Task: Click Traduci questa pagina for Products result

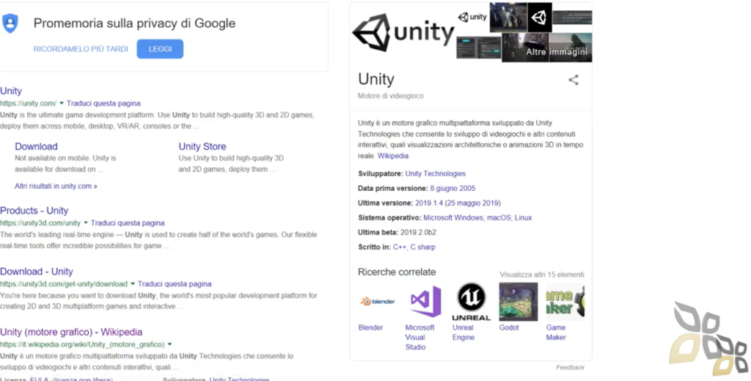Action: pyautogui.click(x=128, y=223)
